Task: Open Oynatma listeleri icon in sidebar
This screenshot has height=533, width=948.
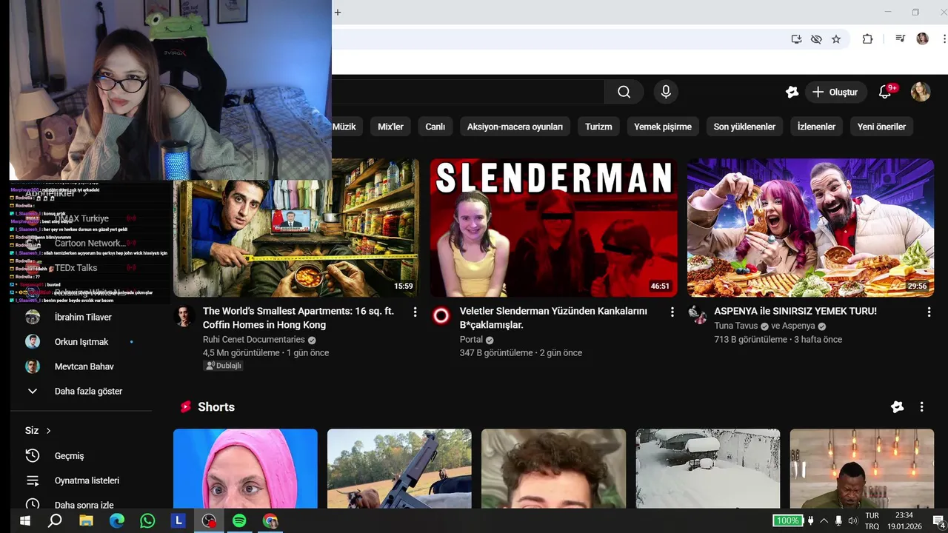Action: point(33,480)
